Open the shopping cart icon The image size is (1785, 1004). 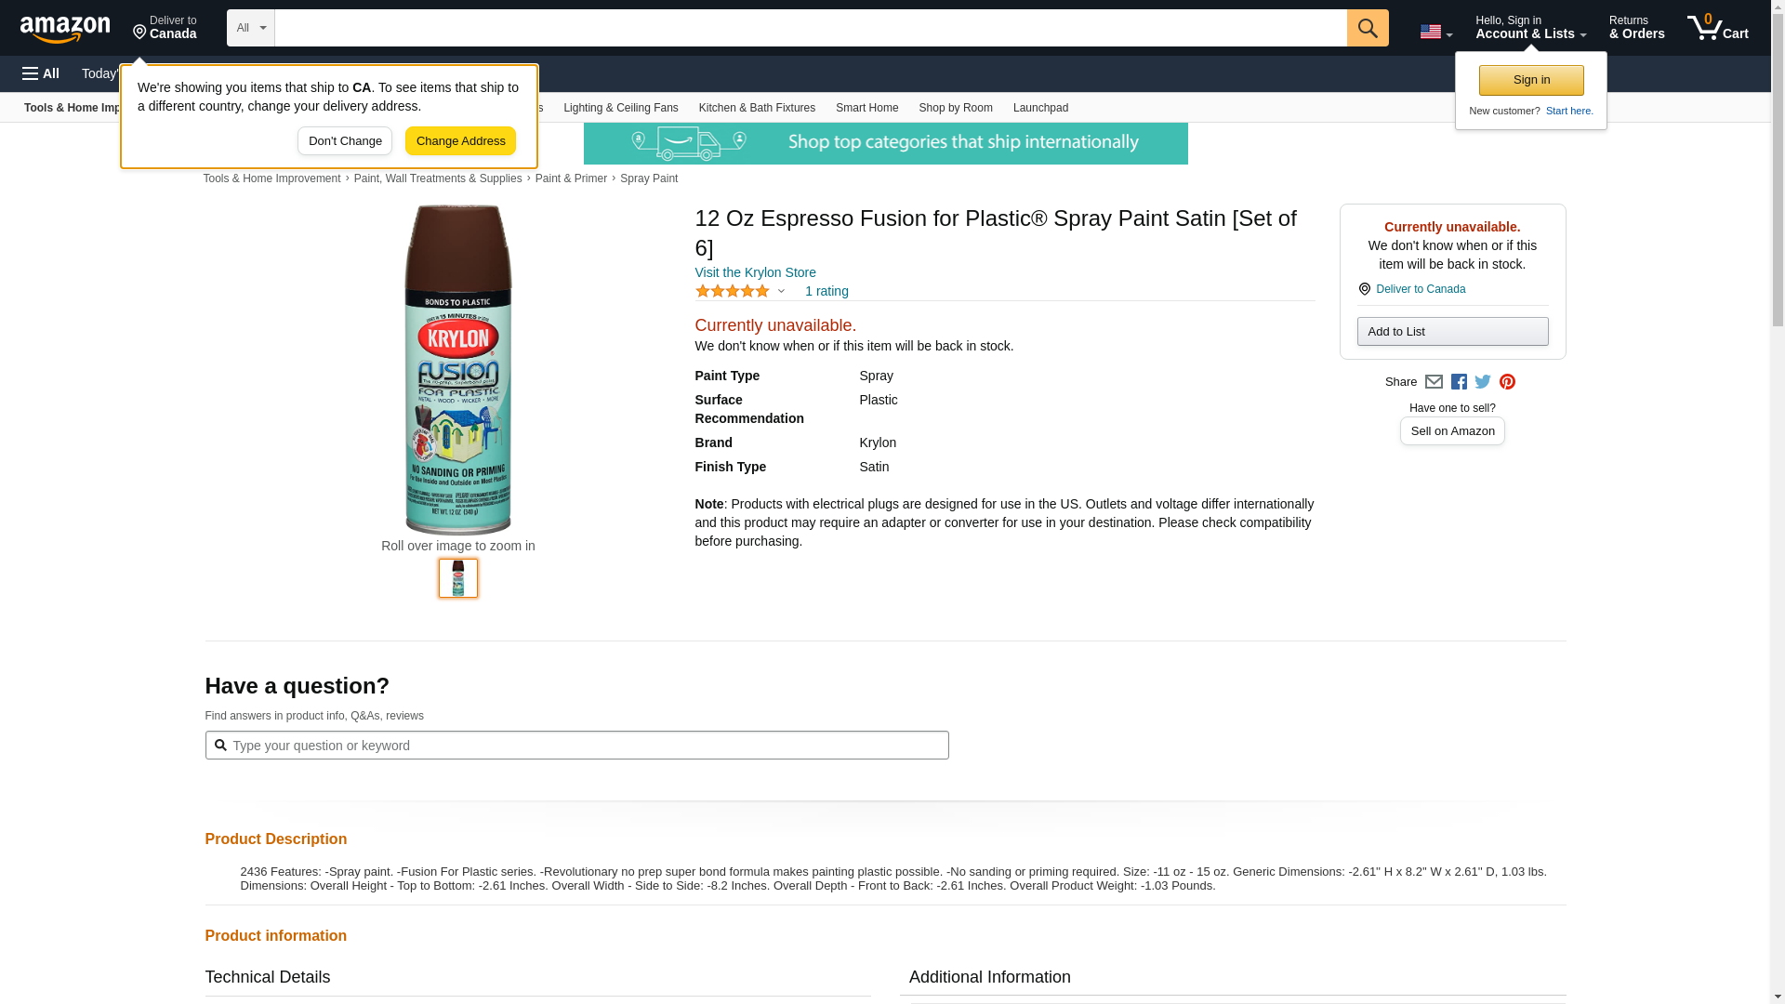pos(1716,28)
